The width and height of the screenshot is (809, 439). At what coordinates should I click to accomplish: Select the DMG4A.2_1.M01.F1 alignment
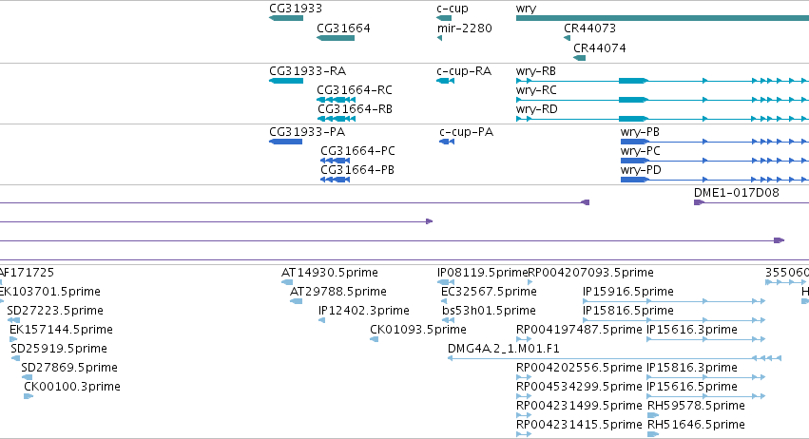(614, 358)
